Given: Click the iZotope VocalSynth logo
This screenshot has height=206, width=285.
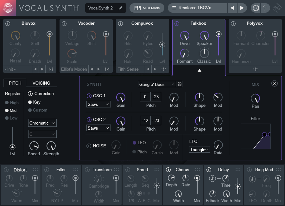Looking at the screenshot, I should pyautogui.click(x=8, y=8).
